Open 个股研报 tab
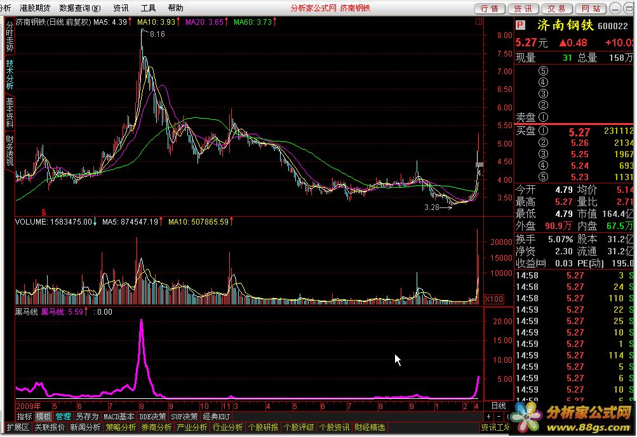637x437 pixels. click(264, 427)
